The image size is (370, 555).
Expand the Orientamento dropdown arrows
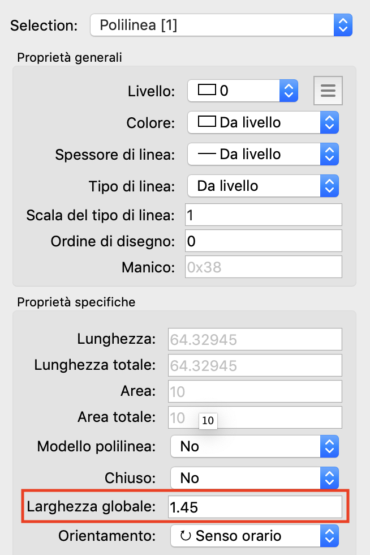(329, 536)
